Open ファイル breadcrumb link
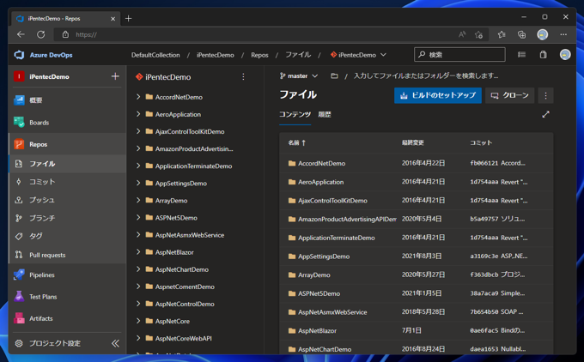 (298, 55)
